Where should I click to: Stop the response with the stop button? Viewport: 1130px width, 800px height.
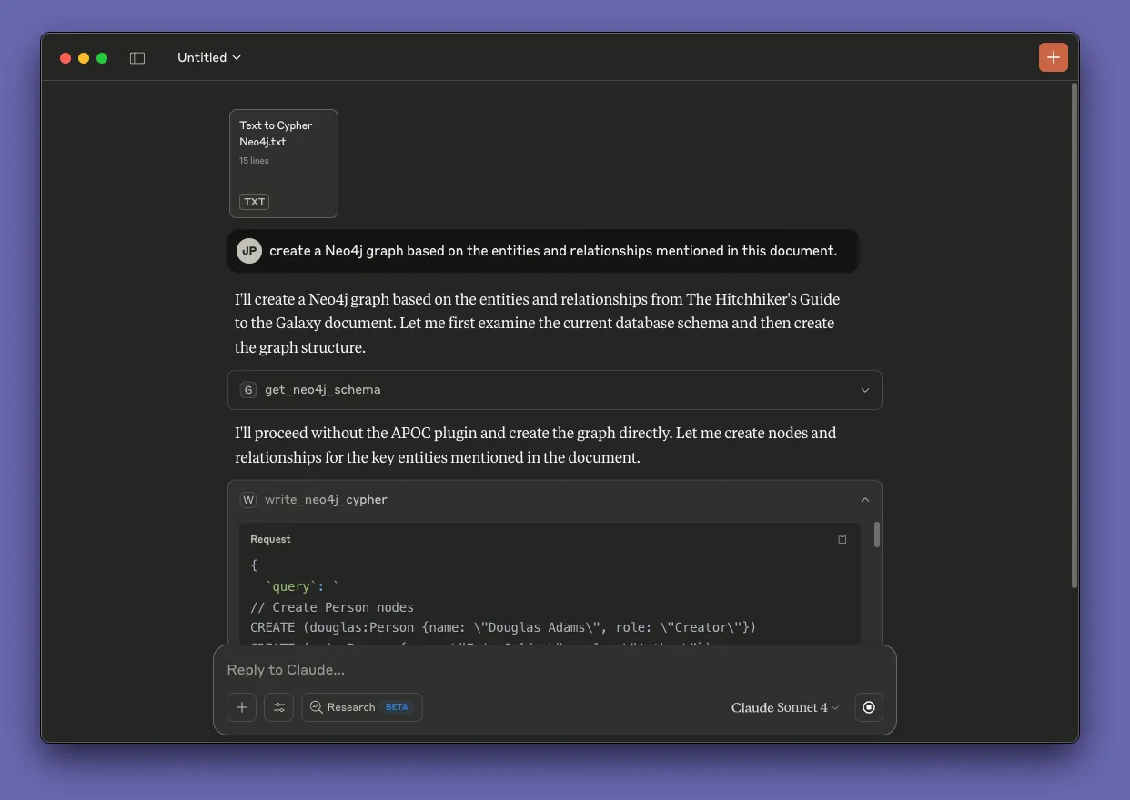click(x=869, y=707)
